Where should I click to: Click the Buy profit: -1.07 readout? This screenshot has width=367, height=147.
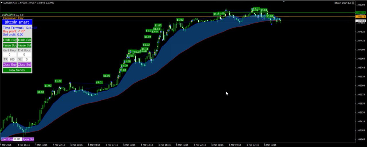(14, 31)
